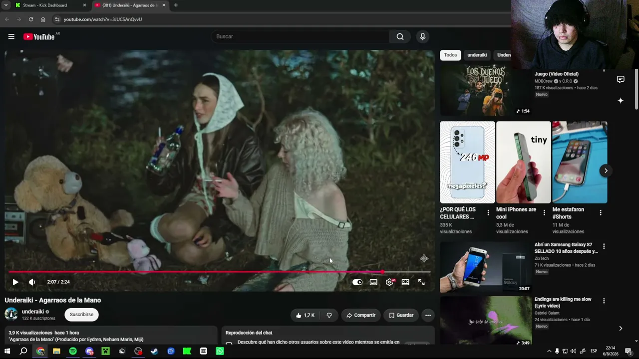The width and height of the screenshot is (639, 359).
Task: Open the YouTube guide hamburger menu
Action: [11, 36]
